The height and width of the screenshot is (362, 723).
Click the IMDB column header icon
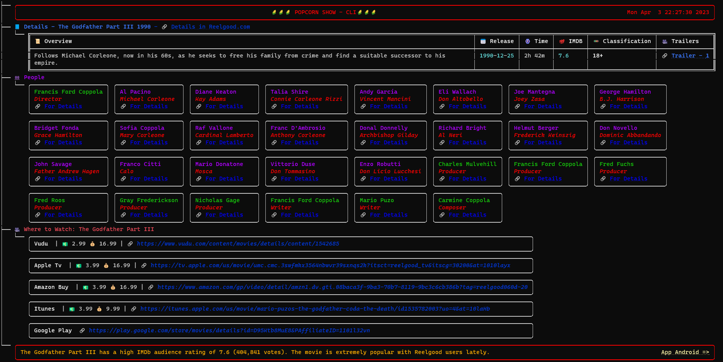click(562, 41)
